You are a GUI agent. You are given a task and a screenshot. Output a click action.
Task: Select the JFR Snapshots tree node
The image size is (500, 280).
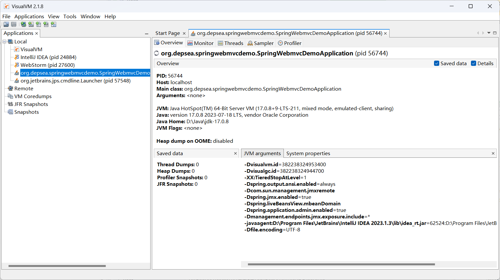tap(31, 104)
